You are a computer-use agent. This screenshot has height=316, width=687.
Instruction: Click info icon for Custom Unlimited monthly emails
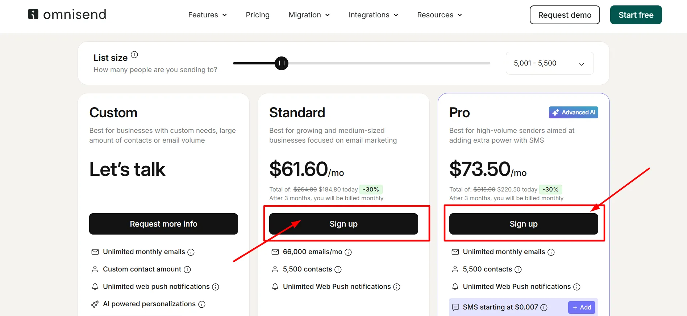[x=191, y=252]
